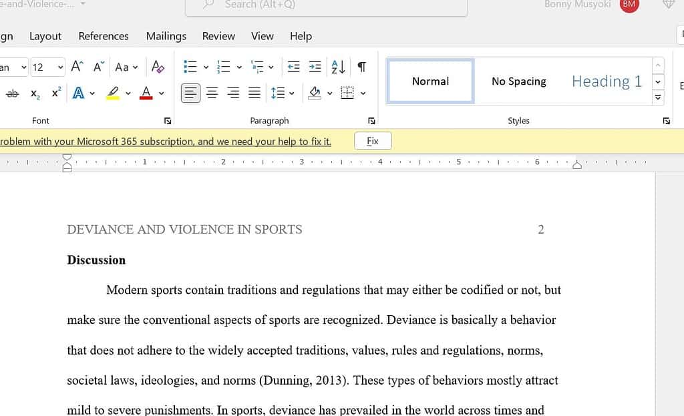Sort text with A-Z icon
684x416 pixels.
coord(338,67)
